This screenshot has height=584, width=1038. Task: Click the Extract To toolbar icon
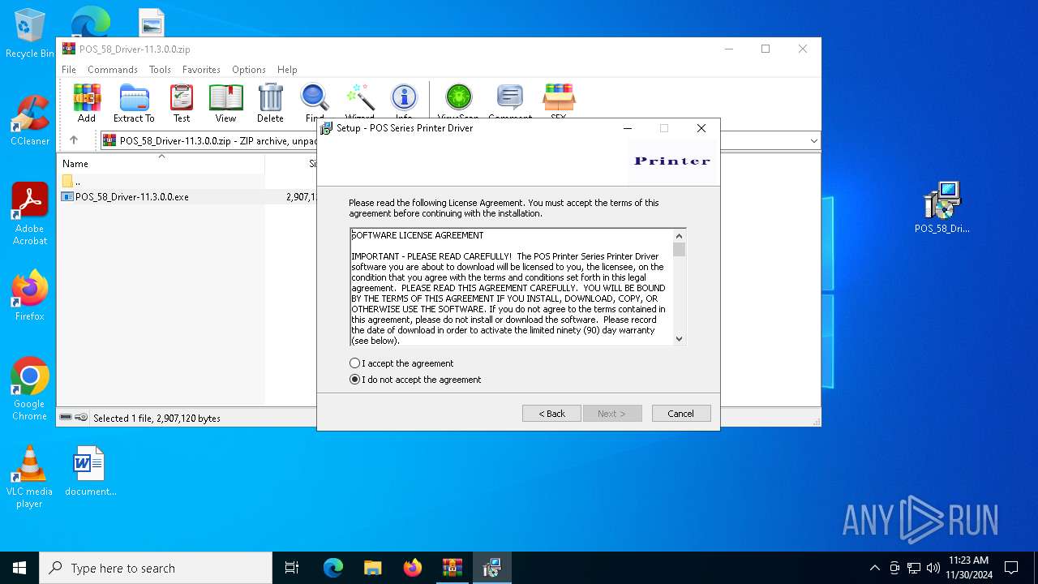tap(134, 103)
